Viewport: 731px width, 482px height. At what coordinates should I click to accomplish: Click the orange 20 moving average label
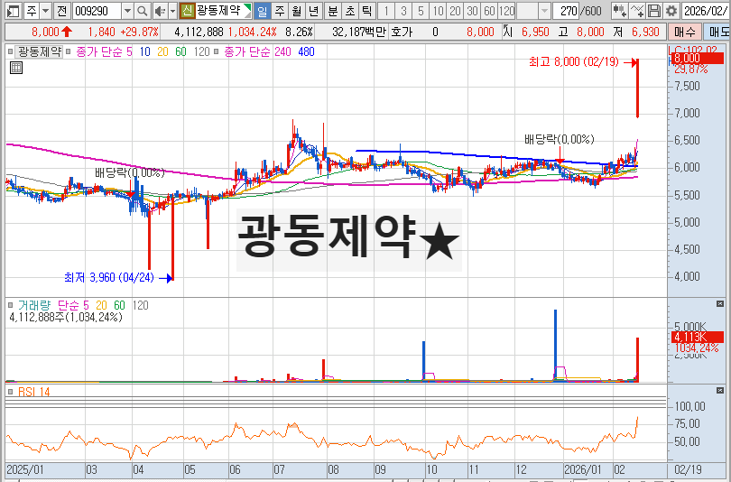162,51
